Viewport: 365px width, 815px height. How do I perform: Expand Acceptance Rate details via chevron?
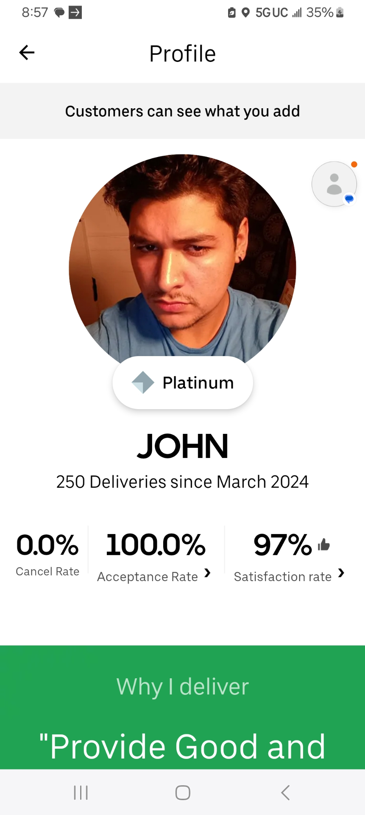[x=207, y=573]
